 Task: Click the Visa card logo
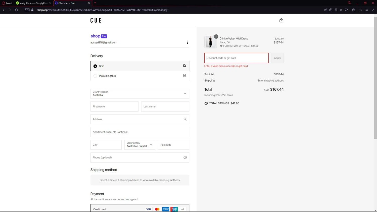click(149, 209)
